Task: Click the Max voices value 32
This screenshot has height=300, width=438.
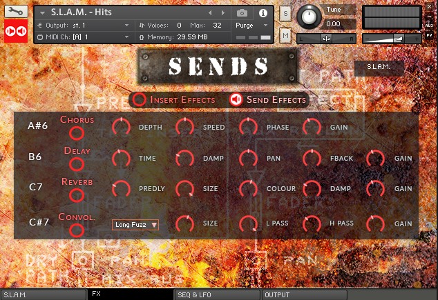Action: [217, 26]
